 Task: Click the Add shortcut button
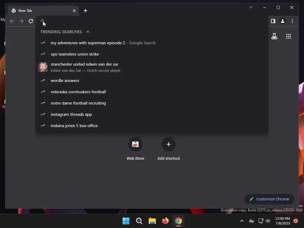[169, 149]
